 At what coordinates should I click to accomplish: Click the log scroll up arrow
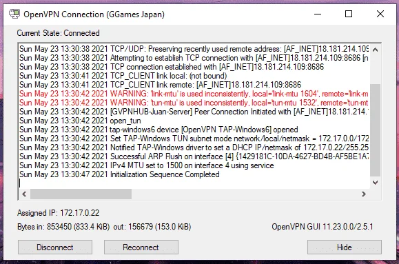tap(375, 50)
